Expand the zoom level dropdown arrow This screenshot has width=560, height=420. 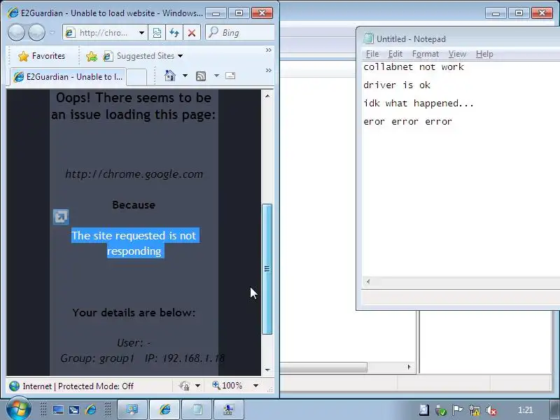(x=255, y=386)
